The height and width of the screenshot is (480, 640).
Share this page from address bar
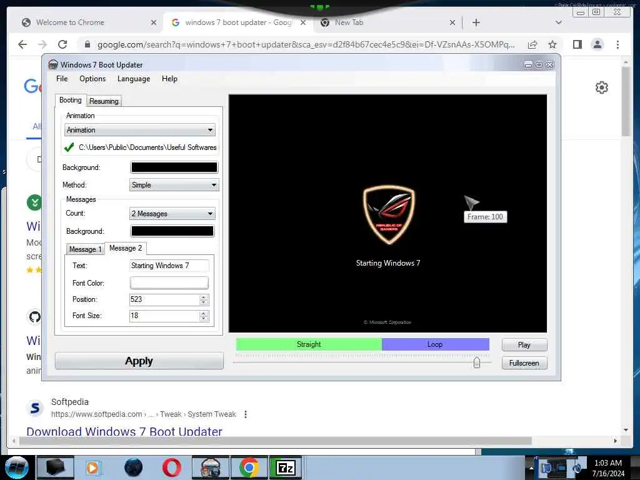532,44
